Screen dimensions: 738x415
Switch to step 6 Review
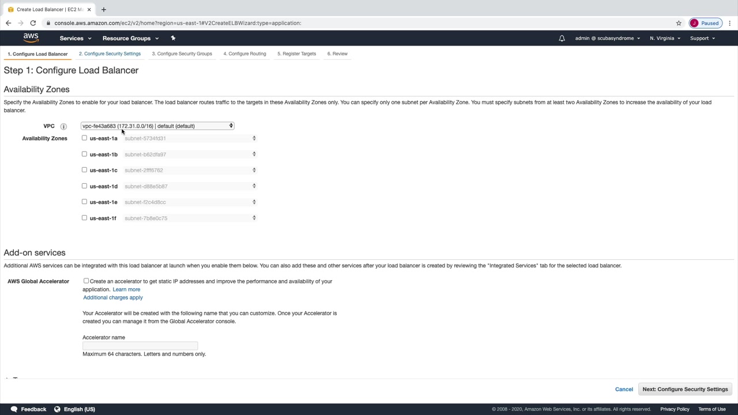coord(337,54)
